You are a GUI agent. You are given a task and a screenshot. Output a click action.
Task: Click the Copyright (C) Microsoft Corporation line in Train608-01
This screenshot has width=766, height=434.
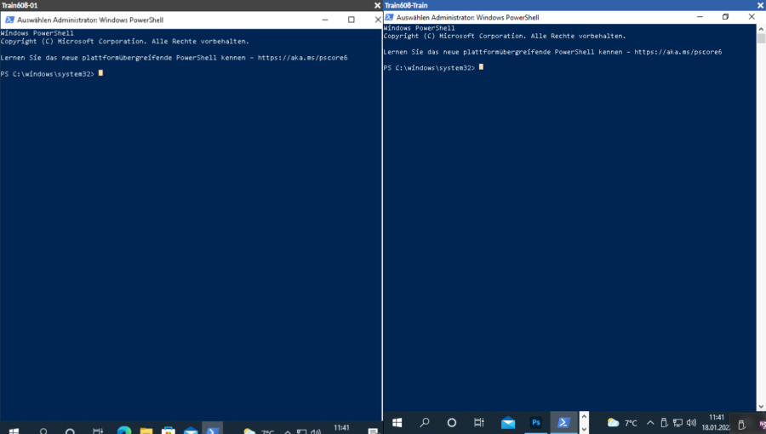coord(124,42)
